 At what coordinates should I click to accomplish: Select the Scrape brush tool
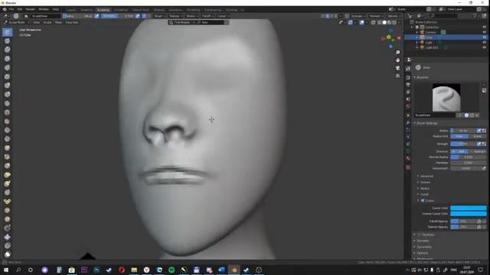pyautogui.click(x=8, y=139)
